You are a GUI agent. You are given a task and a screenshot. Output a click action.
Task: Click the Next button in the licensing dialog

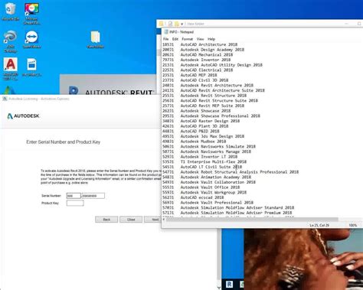coord(153,220)
